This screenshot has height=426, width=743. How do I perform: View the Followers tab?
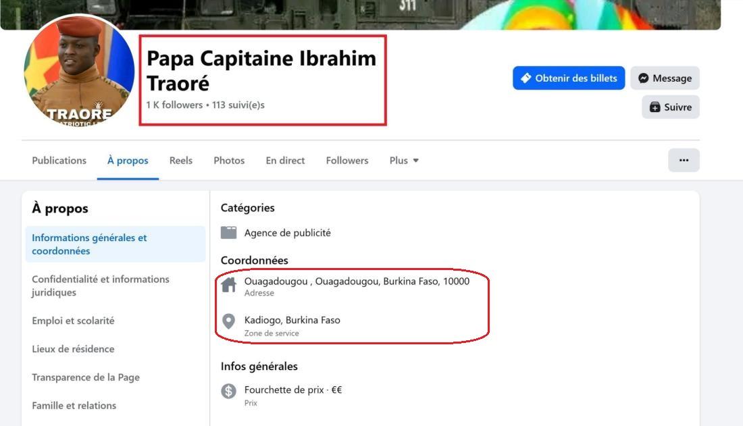click(347, 161)
